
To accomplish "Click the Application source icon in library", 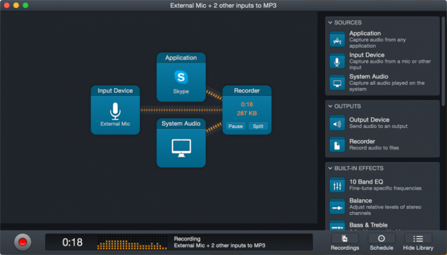I will tap(337, 39).
